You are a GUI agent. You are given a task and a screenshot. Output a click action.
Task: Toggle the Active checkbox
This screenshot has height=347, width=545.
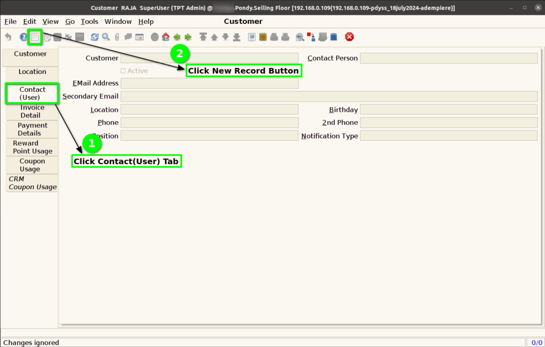tap(123, 71)
